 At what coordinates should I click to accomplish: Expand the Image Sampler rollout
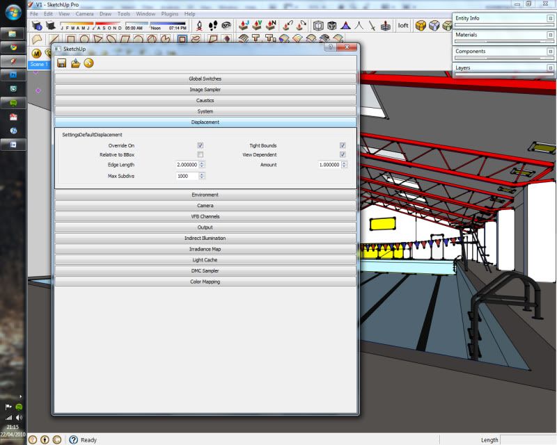(205, 90)
